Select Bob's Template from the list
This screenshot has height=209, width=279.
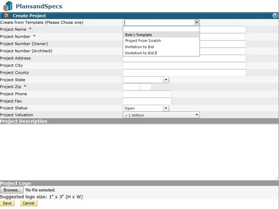pyautogui.click(x=161, y=35)
